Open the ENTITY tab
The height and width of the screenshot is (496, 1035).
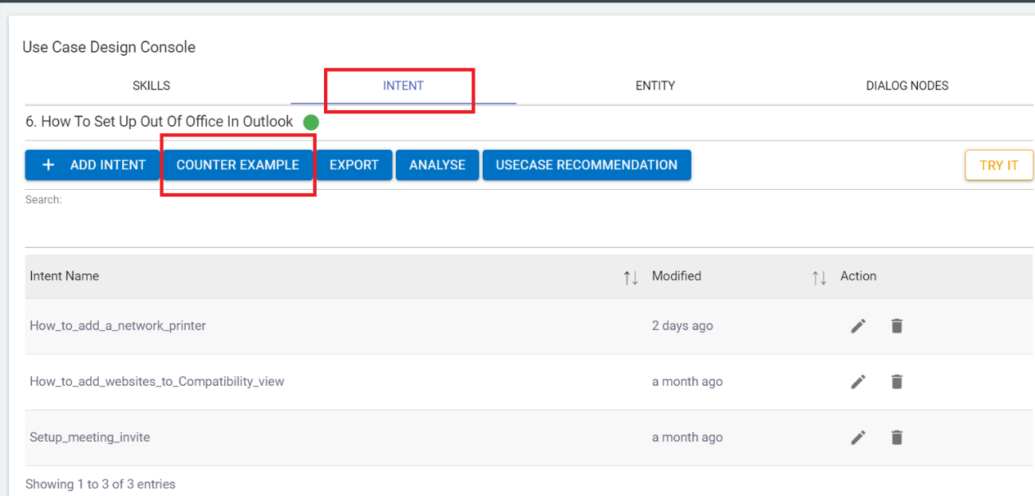pyautogui.click(x=654, y=85)
